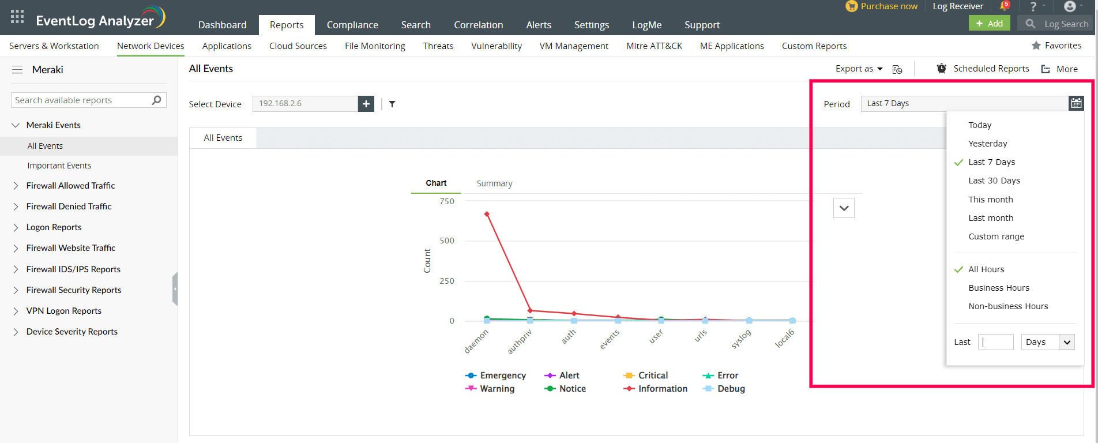Open the export history icon
Image resolution: width=1098 pixels, height=443 pixels.
click(897, 69)
